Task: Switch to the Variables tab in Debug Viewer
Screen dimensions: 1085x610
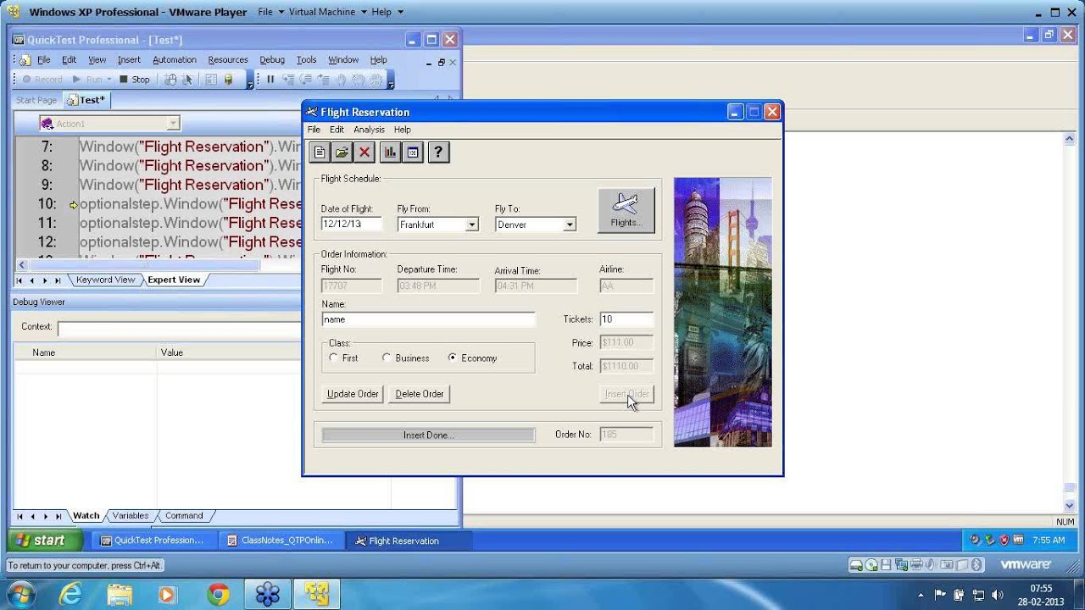Action: [x=131, y=515]
